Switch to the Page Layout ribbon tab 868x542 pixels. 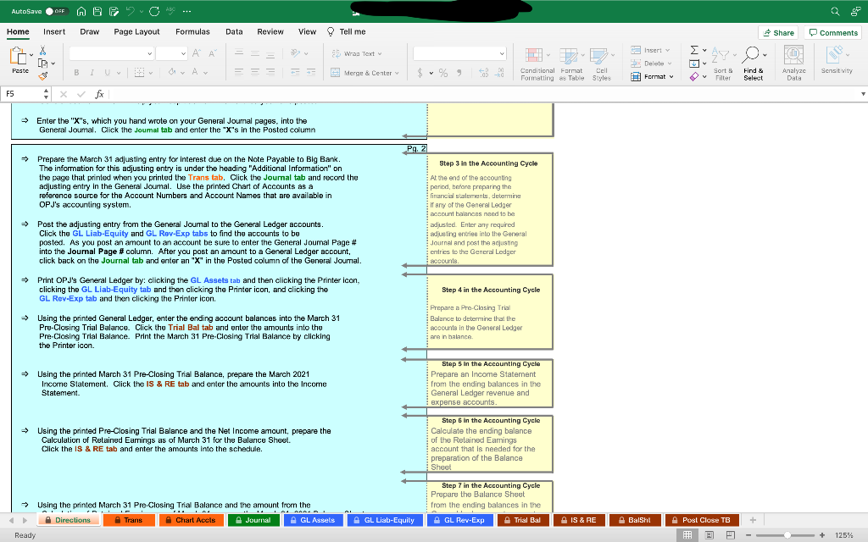click(136, 32)
